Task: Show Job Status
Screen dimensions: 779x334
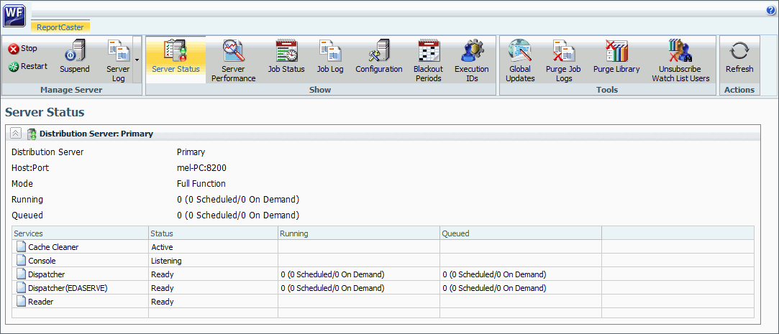Action: pos(286,57)
